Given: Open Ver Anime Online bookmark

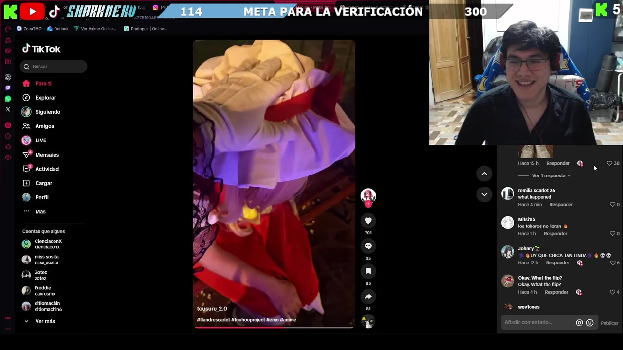Looking at the screenshot, I should coord(95,29).
